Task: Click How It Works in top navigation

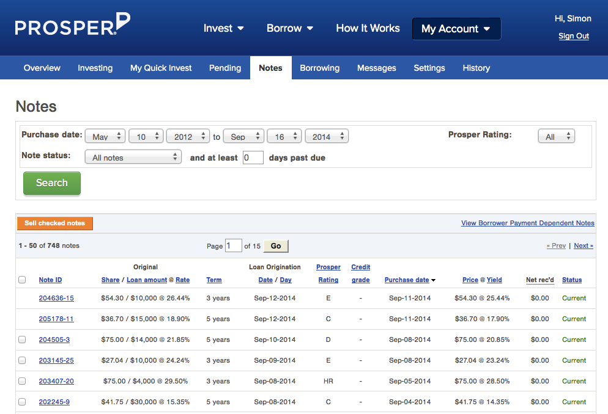Action: coord(368,28)
